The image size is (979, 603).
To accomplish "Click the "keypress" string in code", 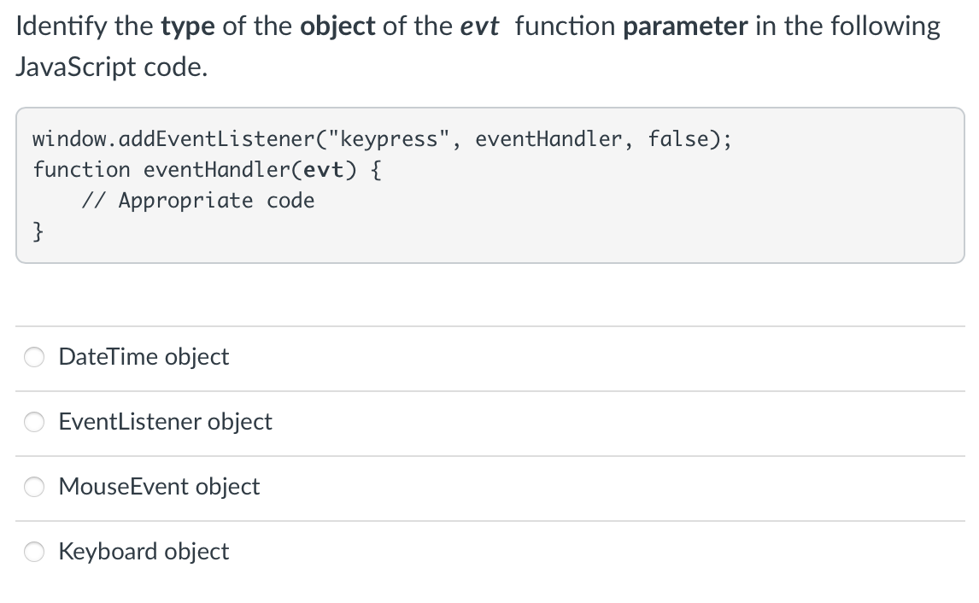I will 389,139.
